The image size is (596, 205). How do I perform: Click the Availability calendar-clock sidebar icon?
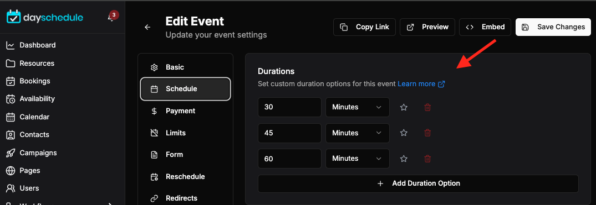tap(11, 99)
